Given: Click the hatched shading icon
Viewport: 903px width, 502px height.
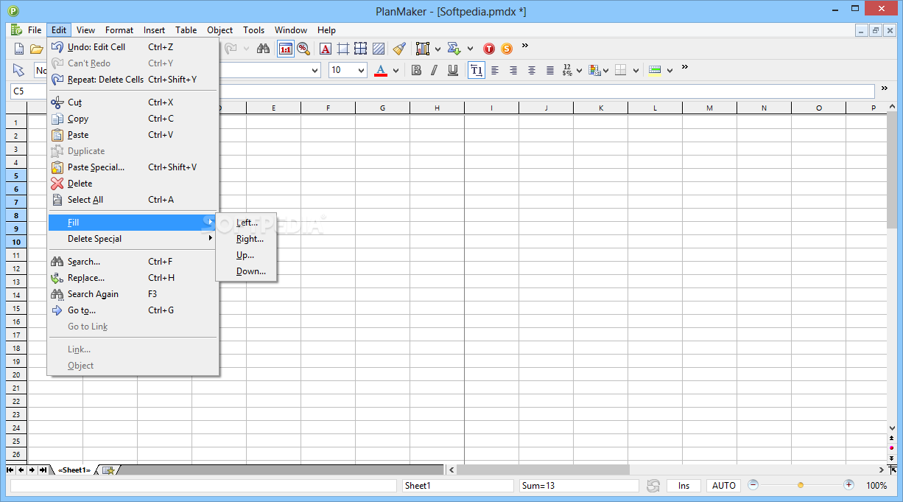Looking at the screenshot, I should coord(379,49).
